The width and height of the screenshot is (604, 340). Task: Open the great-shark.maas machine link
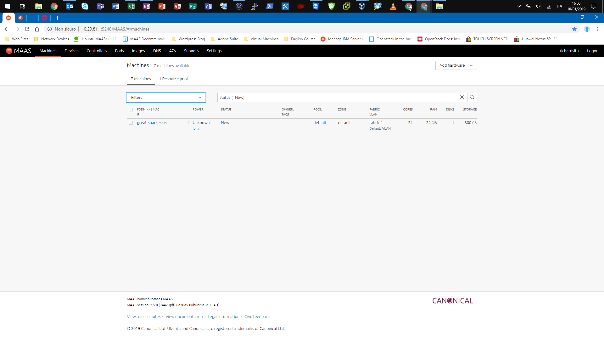click(152, 123)
